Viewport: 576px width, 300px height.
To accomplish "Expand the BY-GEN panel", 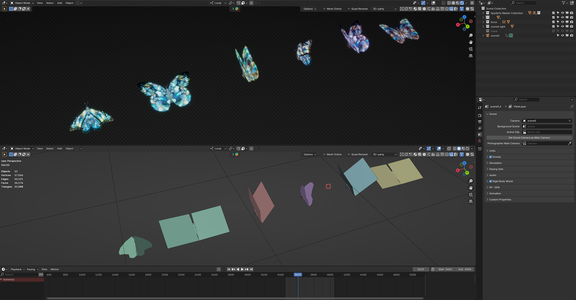I will click(x=529, y=187).
